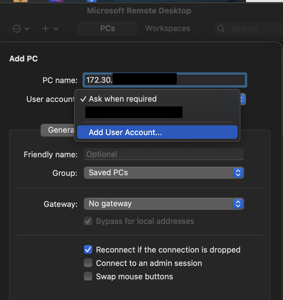Enable Connect to an admin session
The width and height of the screenshot is (283, 300).
(88, 263)
